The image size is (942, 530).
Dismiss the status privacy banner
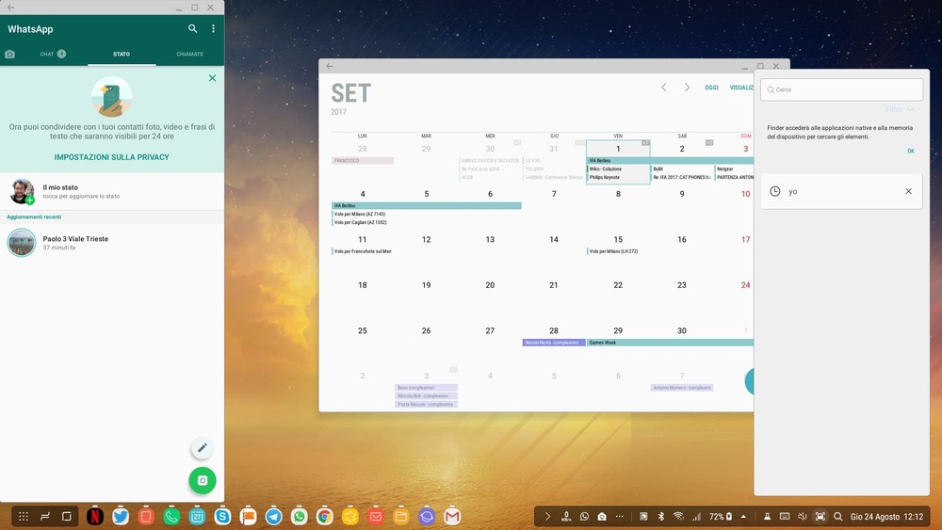click(x=212, y=78)
